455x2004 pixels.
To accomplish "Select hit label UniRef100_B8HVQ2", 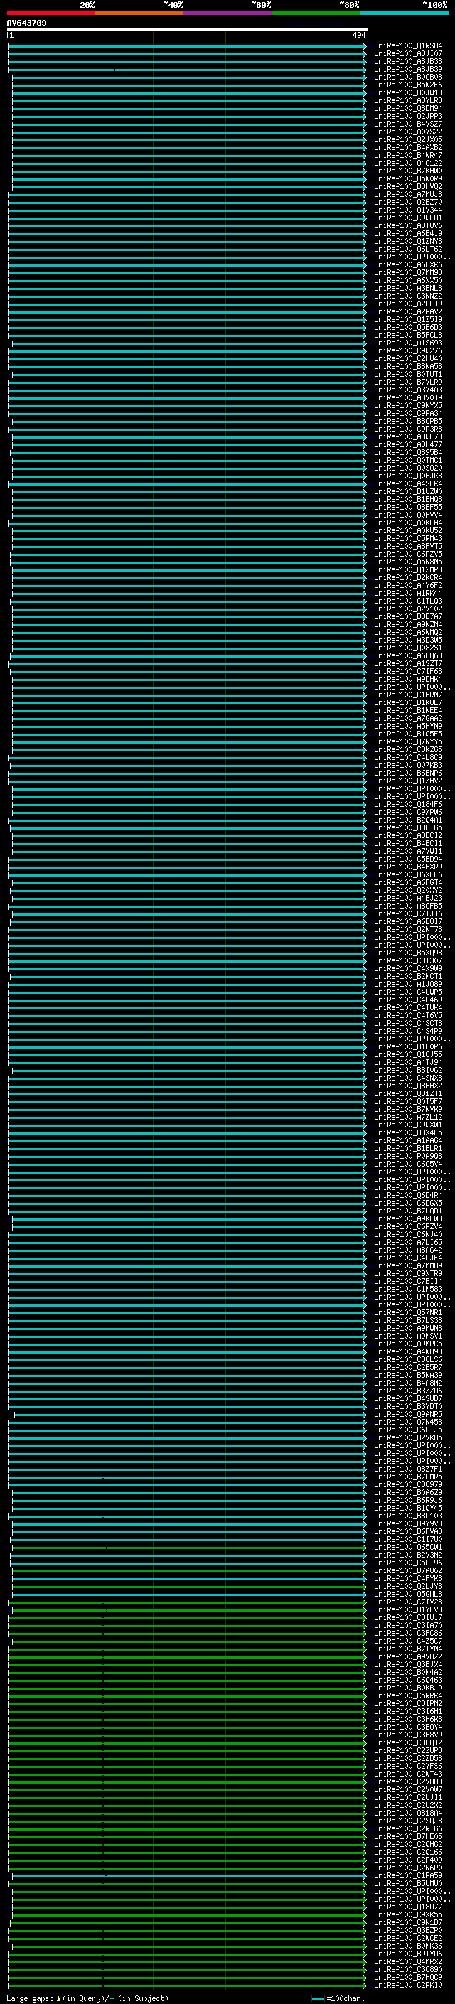I will coord(407,187).
